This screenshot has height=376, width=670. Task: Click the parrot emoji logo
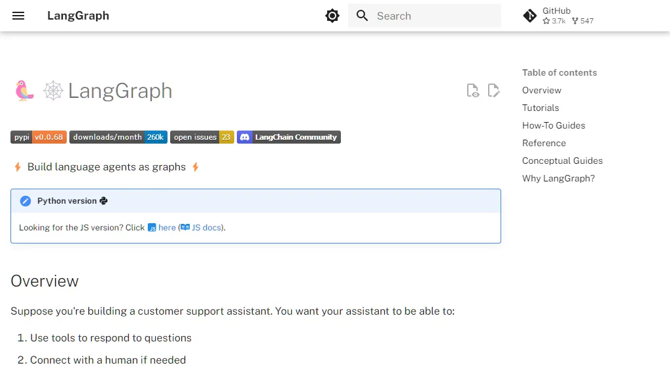point(24,90)
